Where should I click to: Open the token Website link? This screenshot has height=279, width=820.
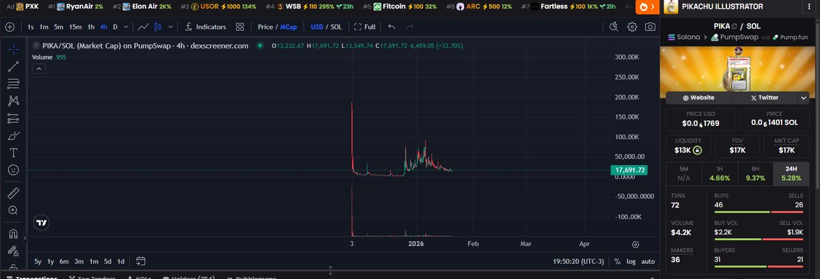(698, 98)
